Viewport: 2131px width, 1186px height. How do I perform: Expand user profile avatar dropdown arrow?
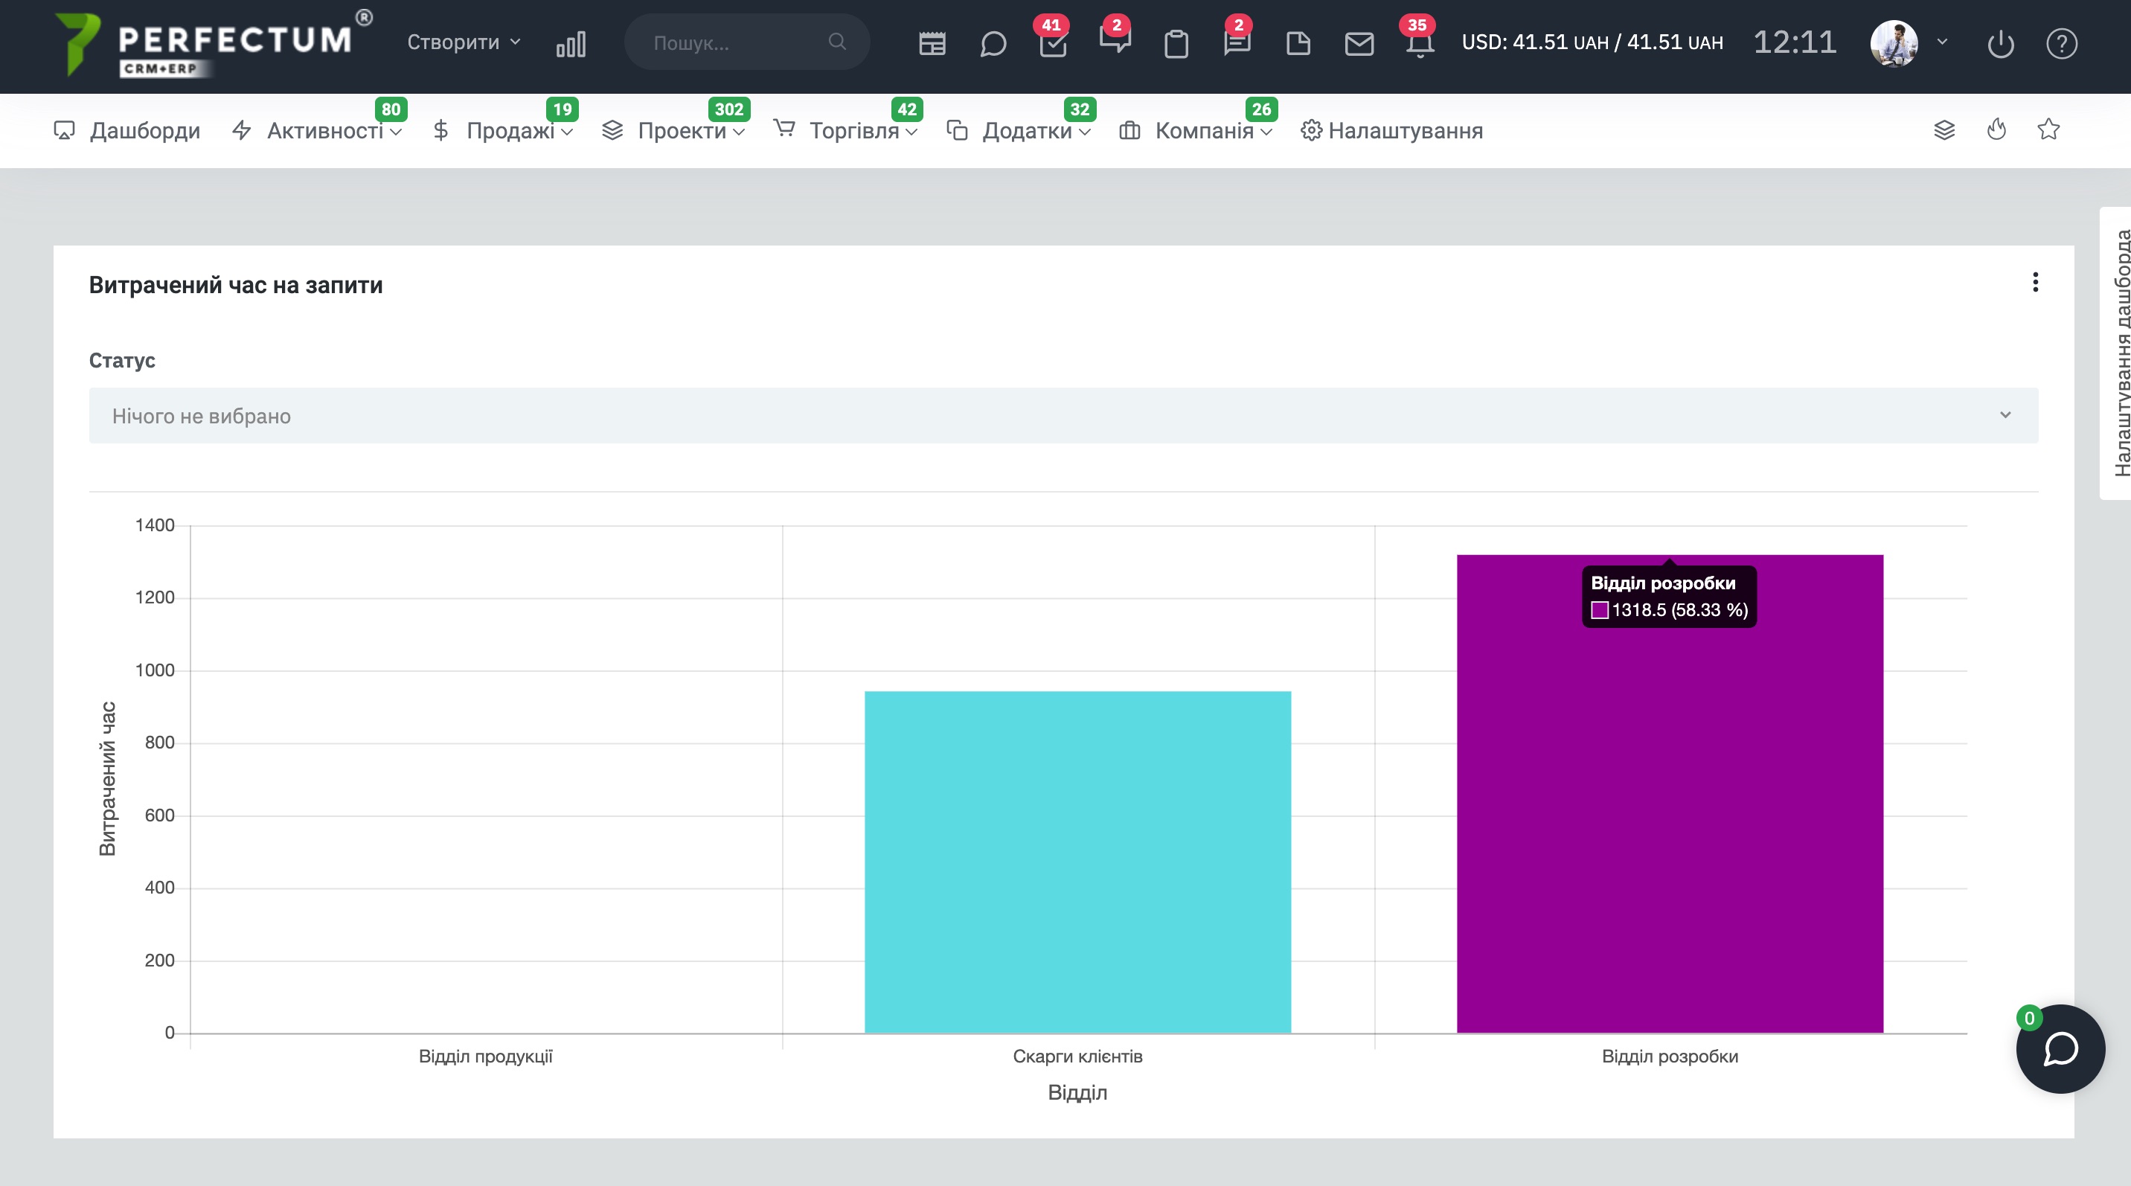(x=1943, y=42)
